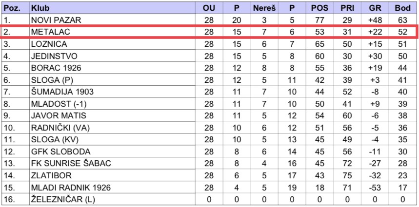Select JEDINSTVO's +30 goal difference value
This screenshot has height=207, width=419.
375,56
